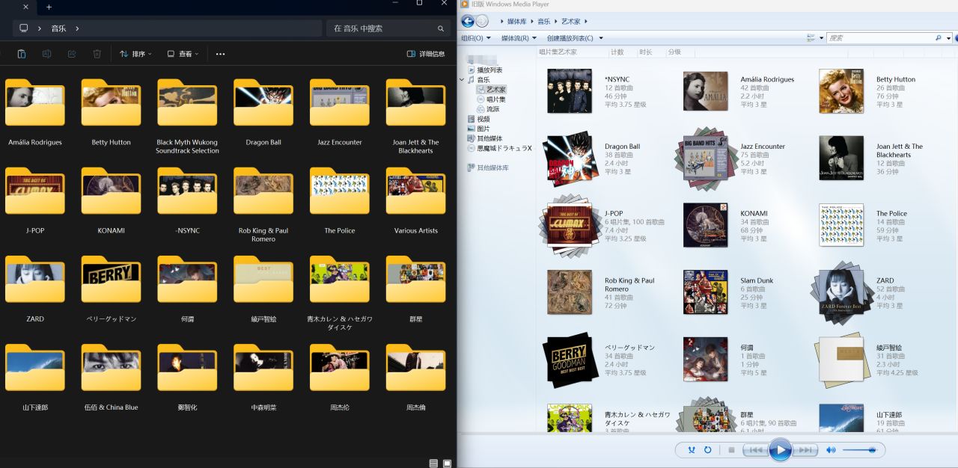Mute the Media Player speaker icon
958x468 pixels.
click(x=831, y=450)
